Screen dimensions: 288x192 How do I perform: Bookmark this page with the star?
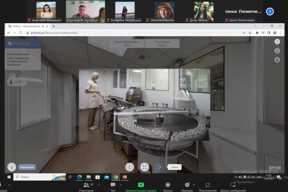click(x=250, y=33)
